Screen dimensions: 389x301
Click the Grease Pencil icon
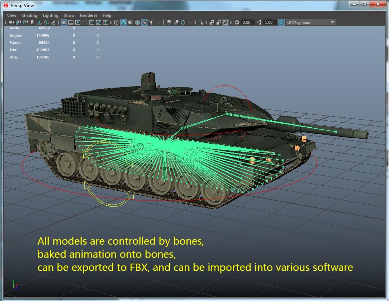point(53,22)
